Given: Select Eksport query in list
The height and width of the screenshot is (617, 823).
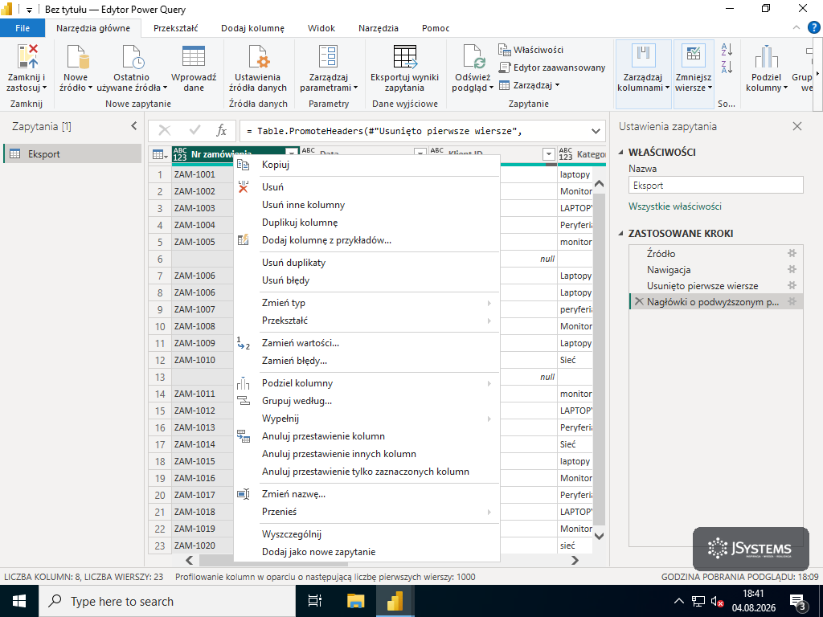Looking at the screenshot, I should point(72,153).
